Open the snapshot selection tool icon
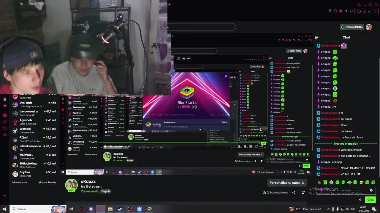This screenshot has height=213, width=380. point(335,11)
